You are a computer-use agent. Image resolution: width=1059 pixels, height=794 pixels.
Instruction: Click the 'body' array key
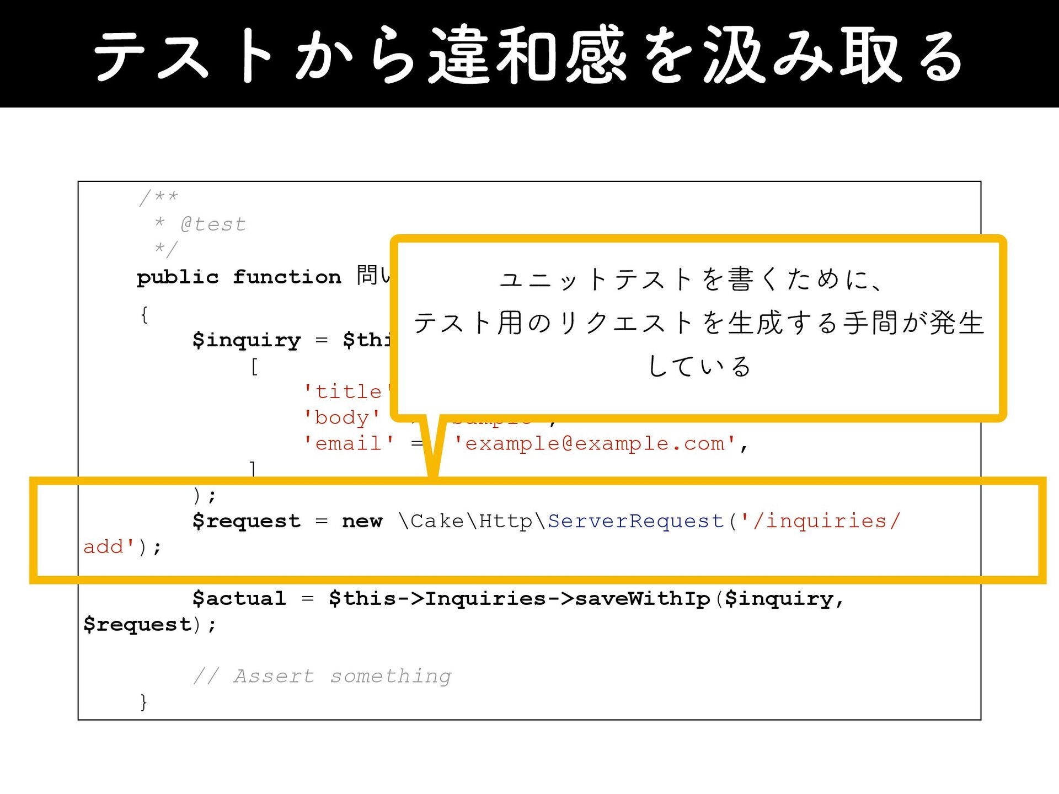[x=341, y=417]
